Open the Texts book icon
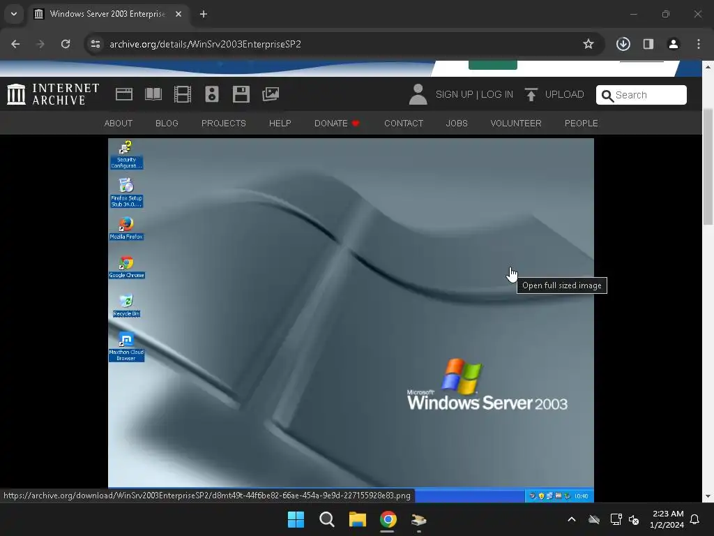The image size is (714, 536). (153, 94)
